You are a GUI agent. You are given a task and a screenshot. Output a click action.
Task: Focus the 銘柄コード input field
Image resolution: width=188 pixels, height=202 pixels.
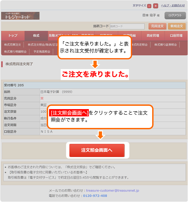tap(127, 26)
